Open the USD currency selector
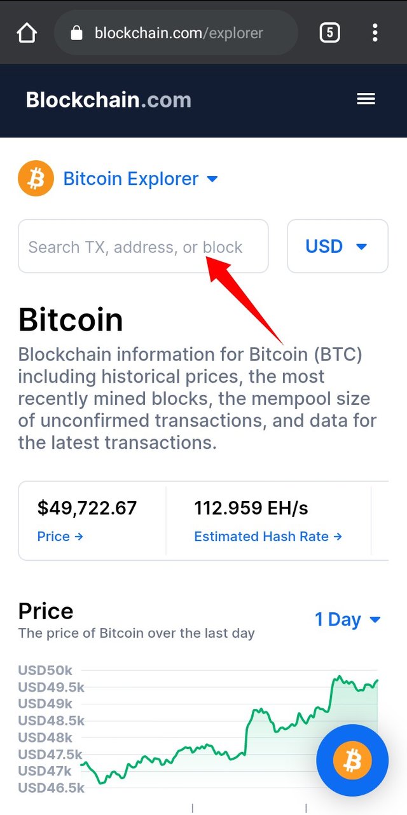This screenshot has height=815, width=407. [337, 246]
